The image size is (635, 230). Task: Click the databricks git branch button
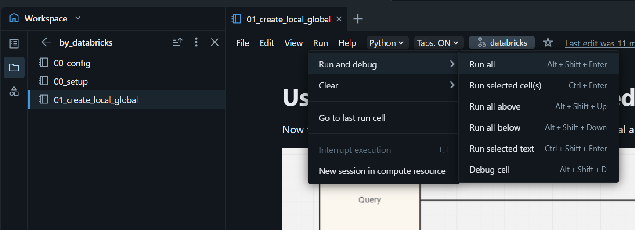[x=502, y=43]
